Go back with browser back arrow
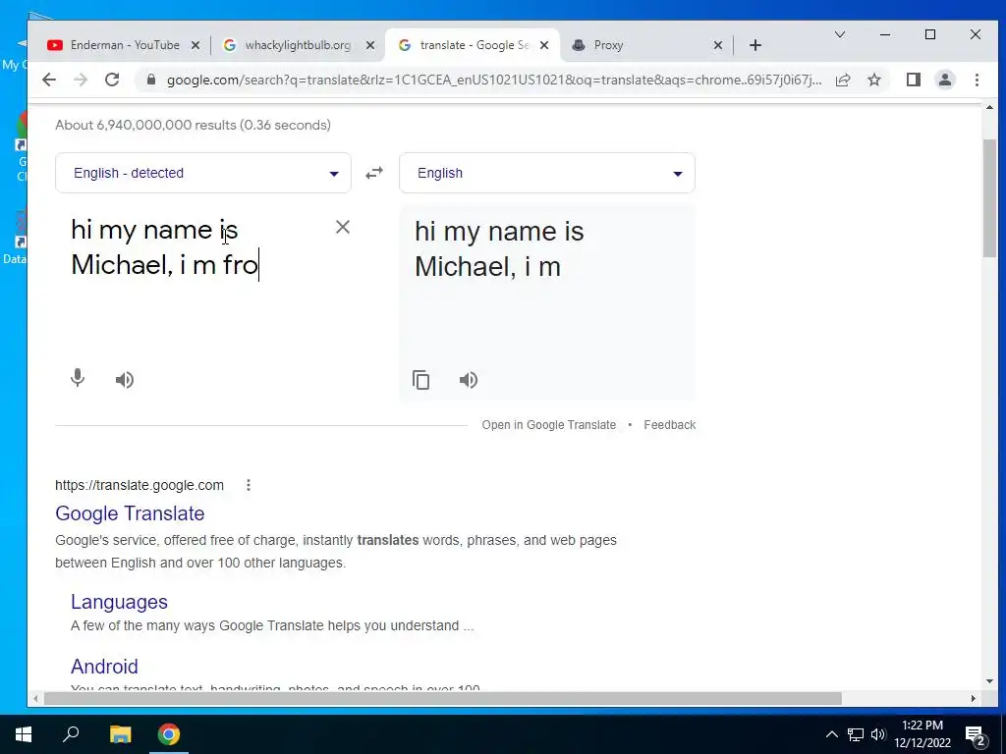The image size is (1006, 754). click(x=49, y=80)
